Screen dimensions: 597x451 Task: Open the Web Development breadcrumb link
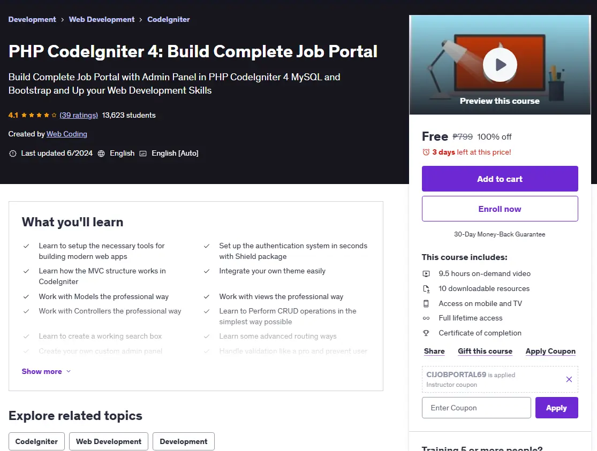(102, 19)
